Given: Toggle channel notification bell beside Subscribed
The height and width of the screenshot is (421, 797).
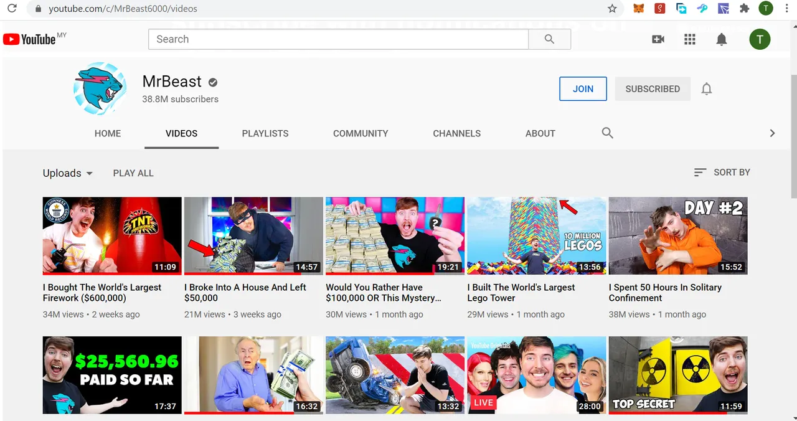Looking at the screenshot, I should [706, 89].
